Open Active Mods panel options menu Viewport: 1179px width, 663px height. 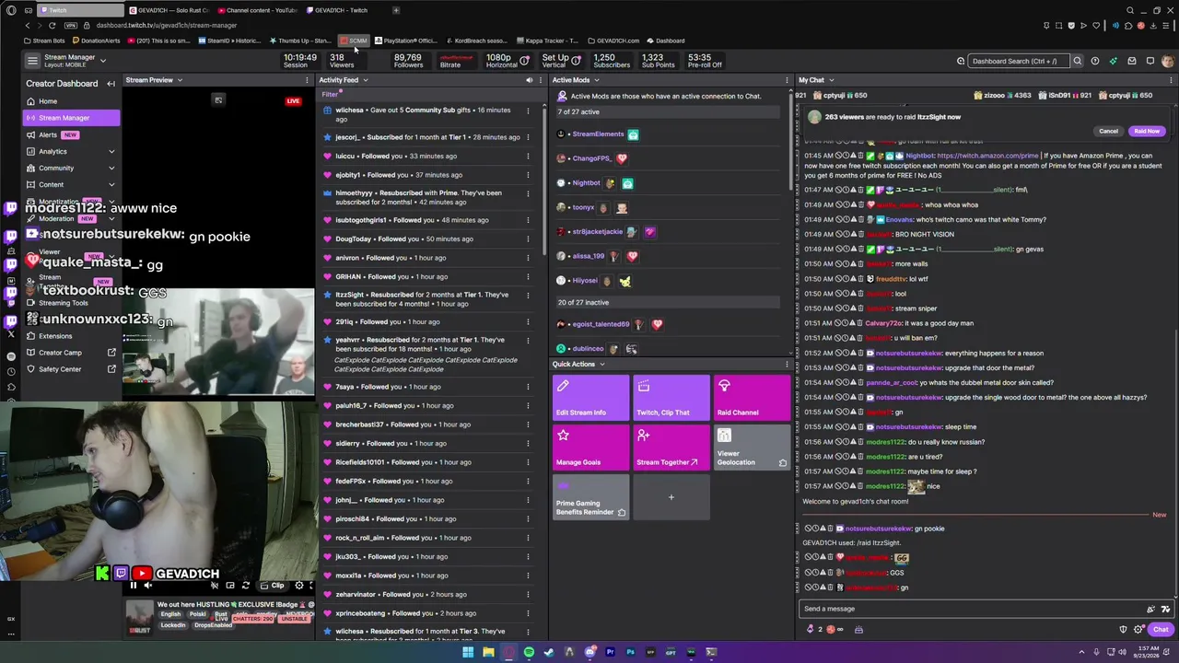click(787, 80)
